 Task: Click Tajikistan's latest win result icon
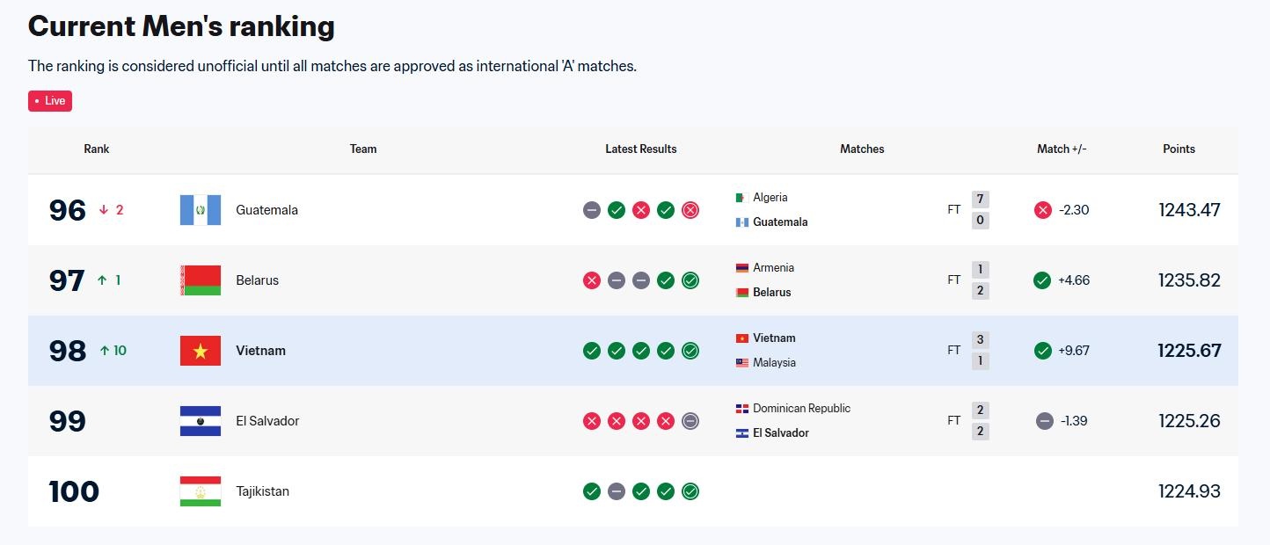690,491
